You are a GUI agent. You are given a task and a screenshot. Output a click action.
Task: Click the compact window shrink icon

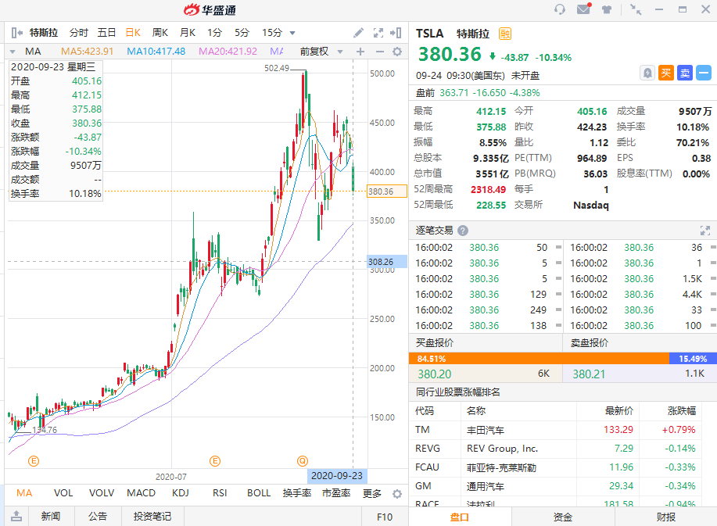(636, 9)
